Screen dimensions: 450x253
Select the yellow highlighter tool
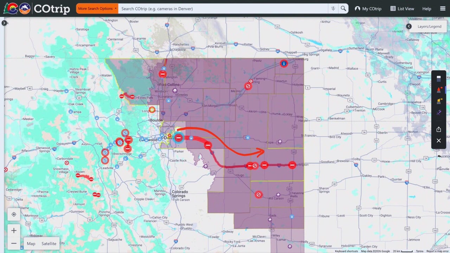click(x=439, y=101)
